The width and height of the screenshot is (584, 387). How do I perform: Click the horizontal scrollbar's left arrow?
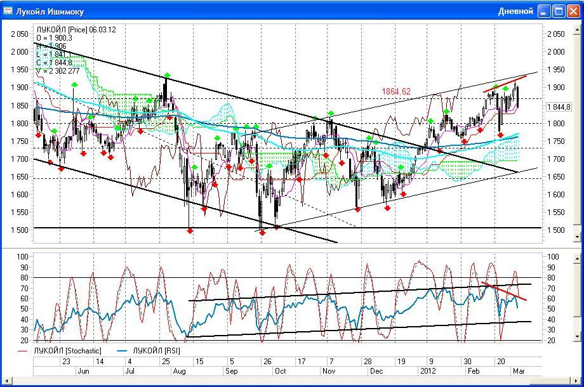pyautogui.click(x=6, y=381)
